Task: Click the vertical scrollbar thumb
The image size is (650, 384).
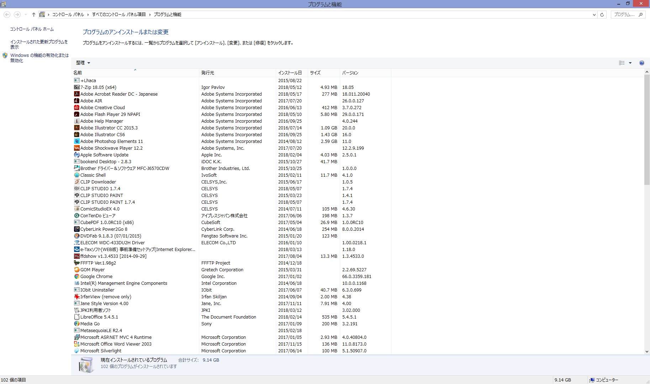Action: pos(647,130)
